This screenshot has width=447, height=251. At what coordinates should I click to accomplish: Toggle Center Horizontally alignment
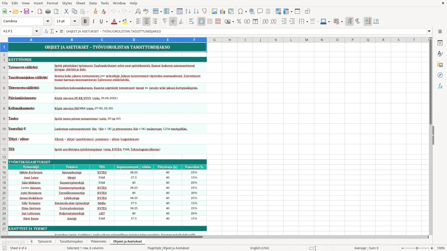146,22
